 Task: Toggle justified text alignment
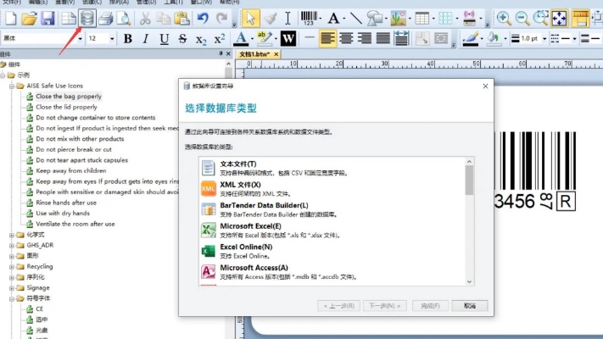click(382, 38)
